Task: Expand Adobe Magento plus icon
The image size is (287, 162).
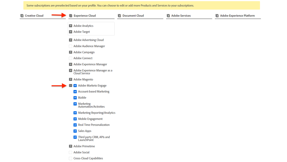Action: pos(70,79)
